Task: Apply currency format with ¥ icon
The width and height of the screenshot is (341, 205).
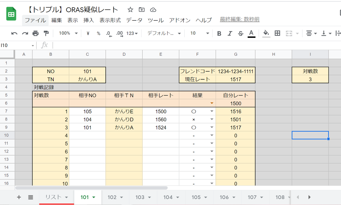Action: (88, 33)
